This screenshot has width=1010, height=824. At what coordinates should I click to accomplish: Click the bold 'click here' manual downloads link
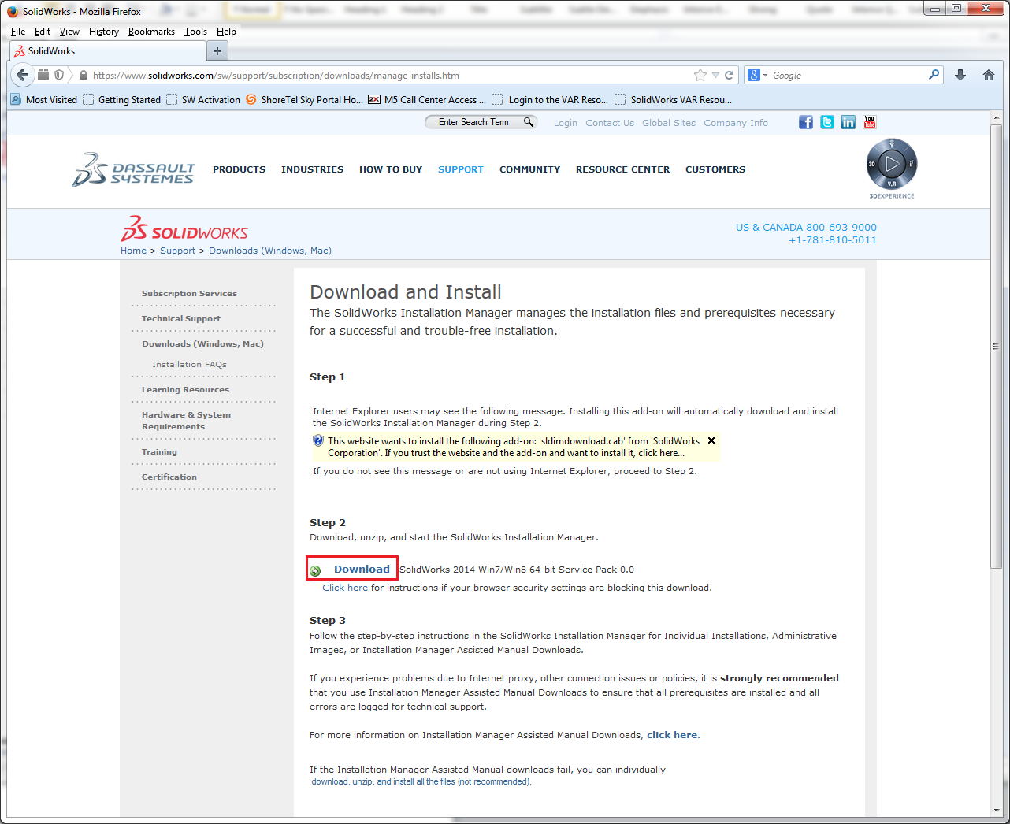coord(672,735)
